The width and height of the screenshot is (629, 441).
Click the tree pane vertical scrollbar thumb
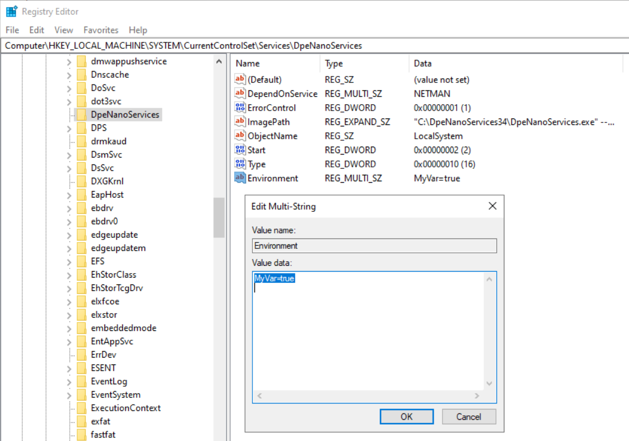point(219,217)
